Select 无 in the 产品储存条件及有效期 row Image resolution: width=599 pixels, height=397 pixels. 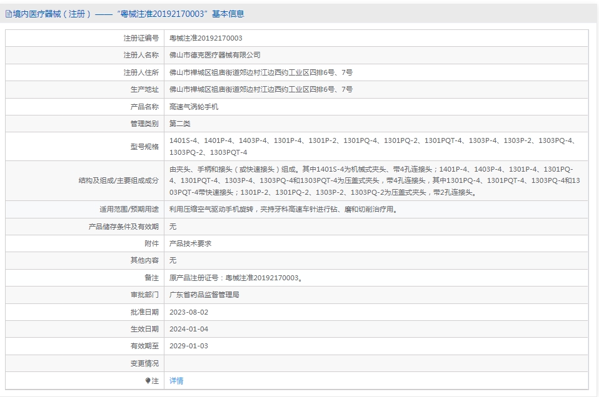tap(173, 227)
